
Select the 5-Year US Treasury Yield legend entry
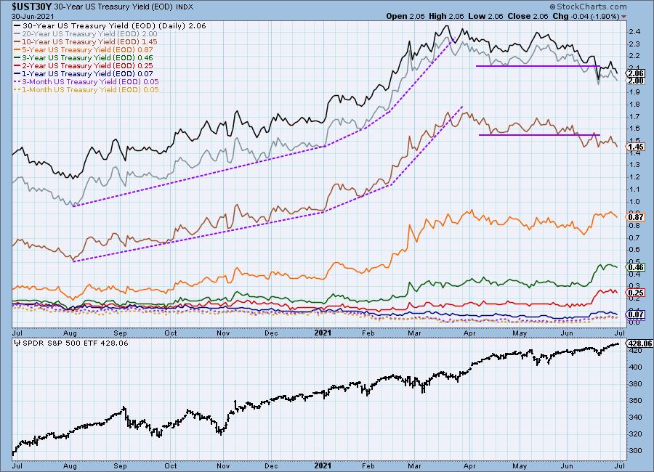[84, 49]
